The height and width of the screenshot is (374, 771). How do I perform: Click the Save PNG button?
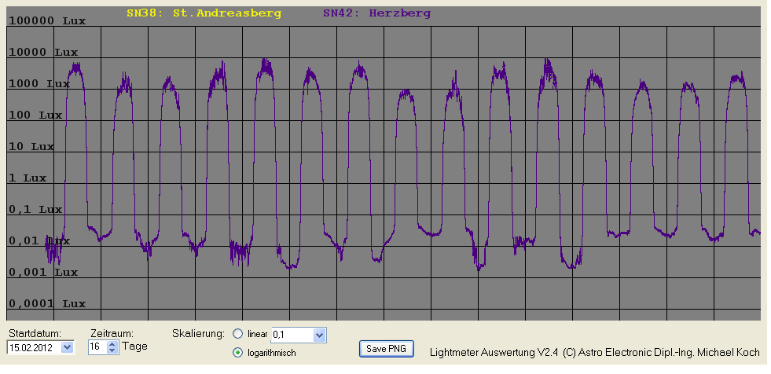(x=386, y=349)
